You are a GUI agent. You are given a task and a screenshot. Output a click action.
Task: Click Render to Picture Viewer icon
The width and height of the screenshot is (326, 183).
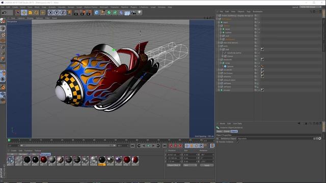coord(83,13)
